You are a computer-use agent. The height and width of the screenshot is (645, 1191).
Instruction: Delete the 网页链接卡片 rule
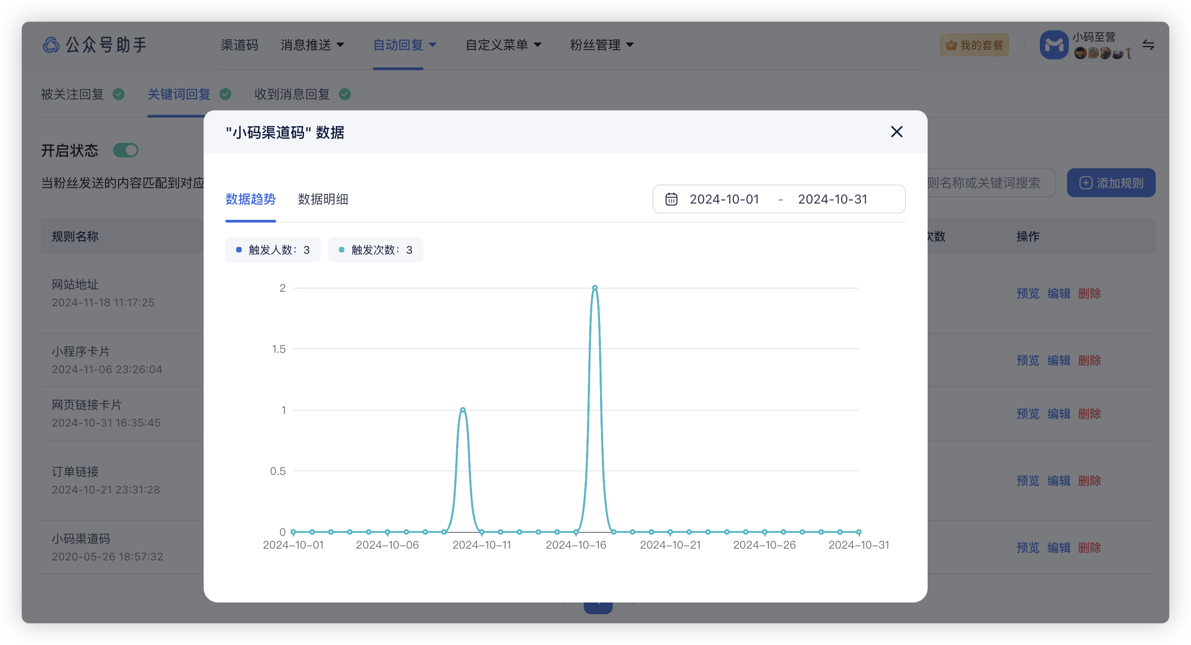[1089, 413]
